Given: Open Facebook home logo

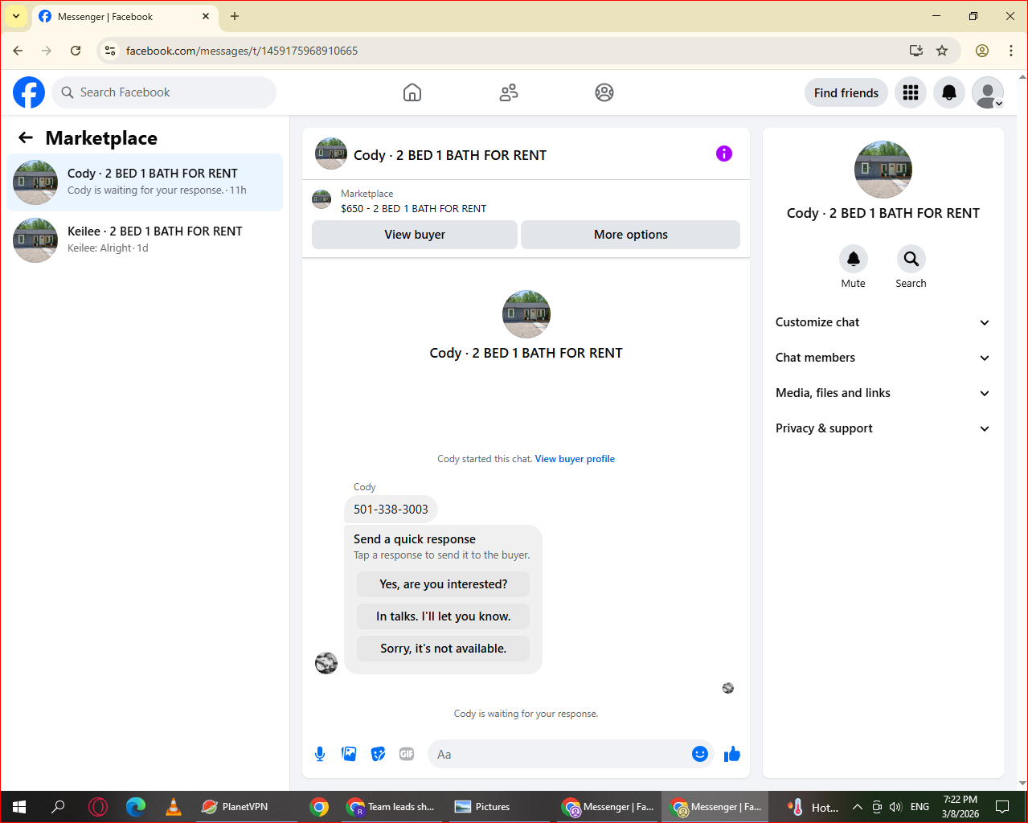Looking at the screenshot, I should [29, 92].
